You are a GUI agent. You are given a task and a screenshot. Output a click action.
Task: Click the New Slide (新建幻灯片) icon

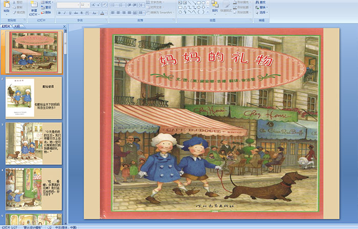point(34,4)
